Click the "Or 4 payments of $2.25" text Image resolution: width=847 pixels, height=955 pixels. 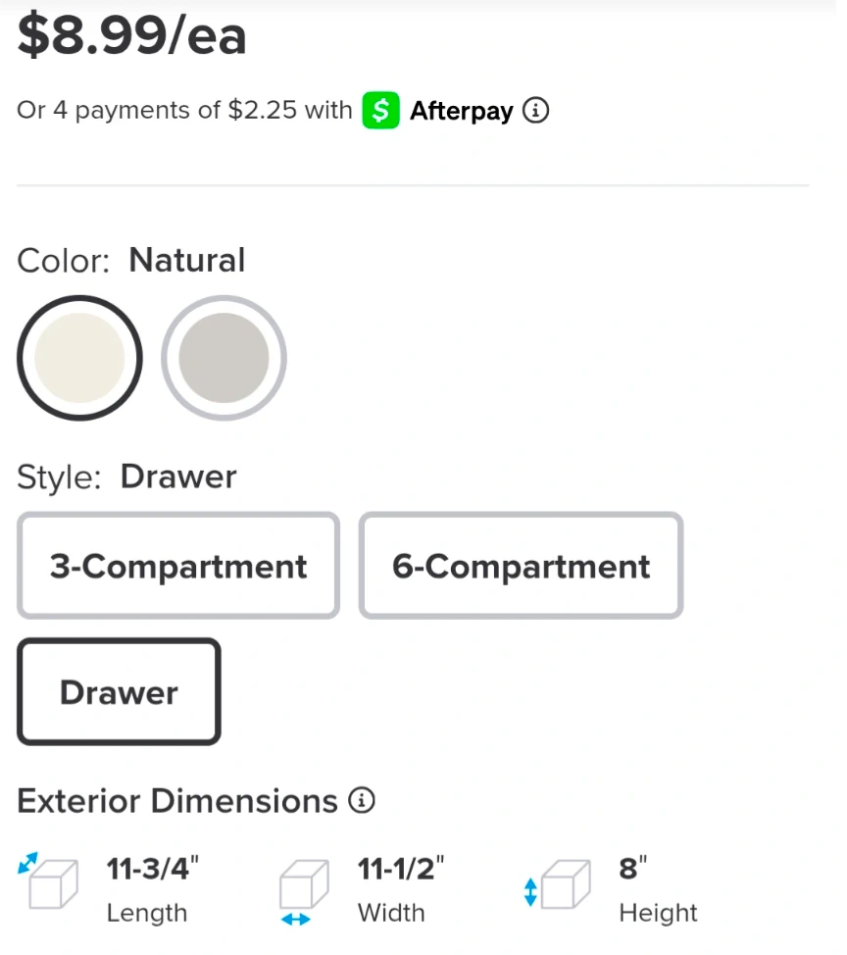pos(157,111)
